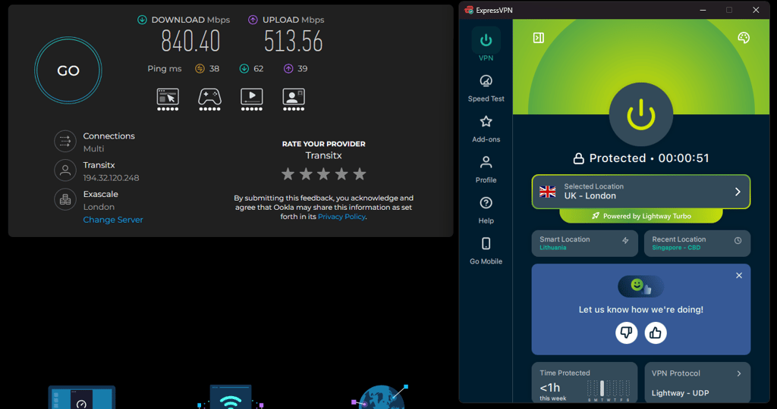Click the ExpressVPN title bar logo icon
This screenshot has height=409, width=777.
coord(469,10)
